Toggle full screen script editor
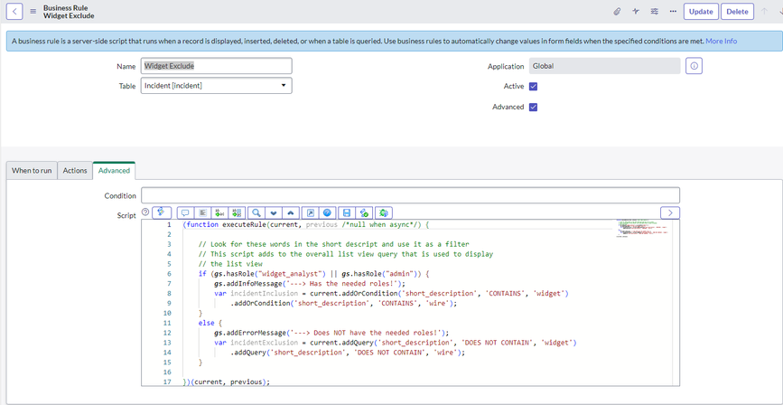783x405 pixels. [311, 212]
